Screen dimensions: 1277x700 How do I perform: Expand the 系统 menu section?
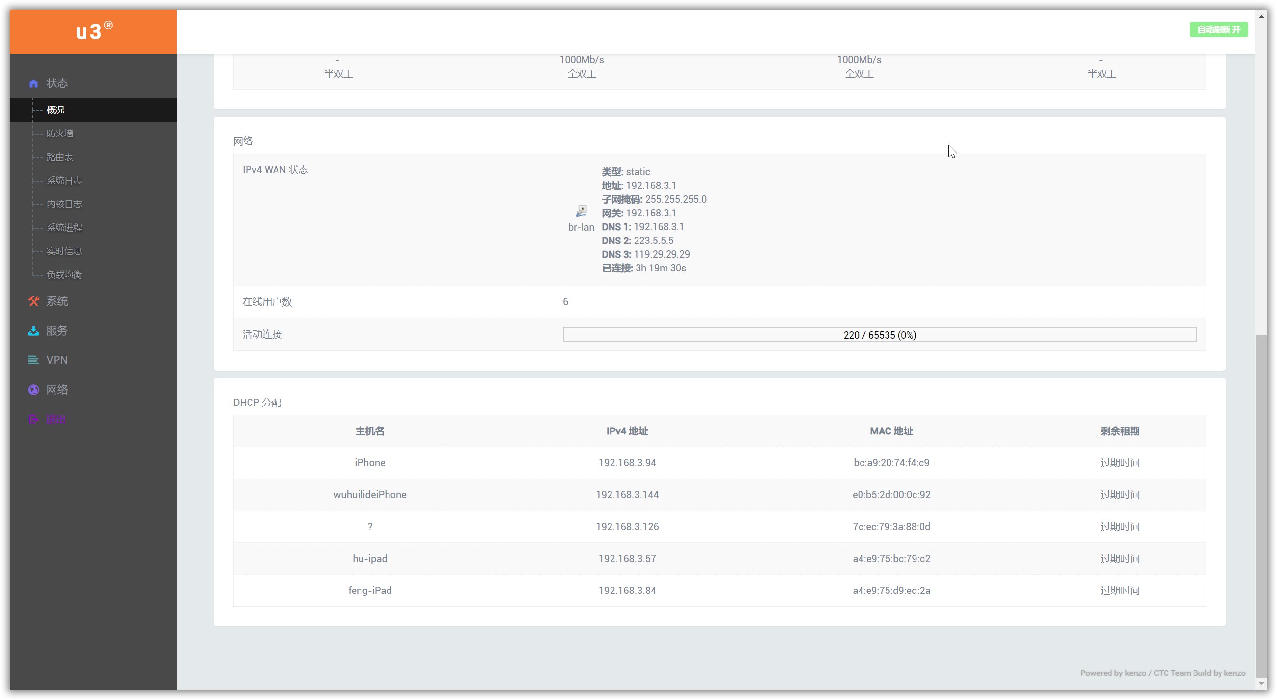[x=57, y=301]
